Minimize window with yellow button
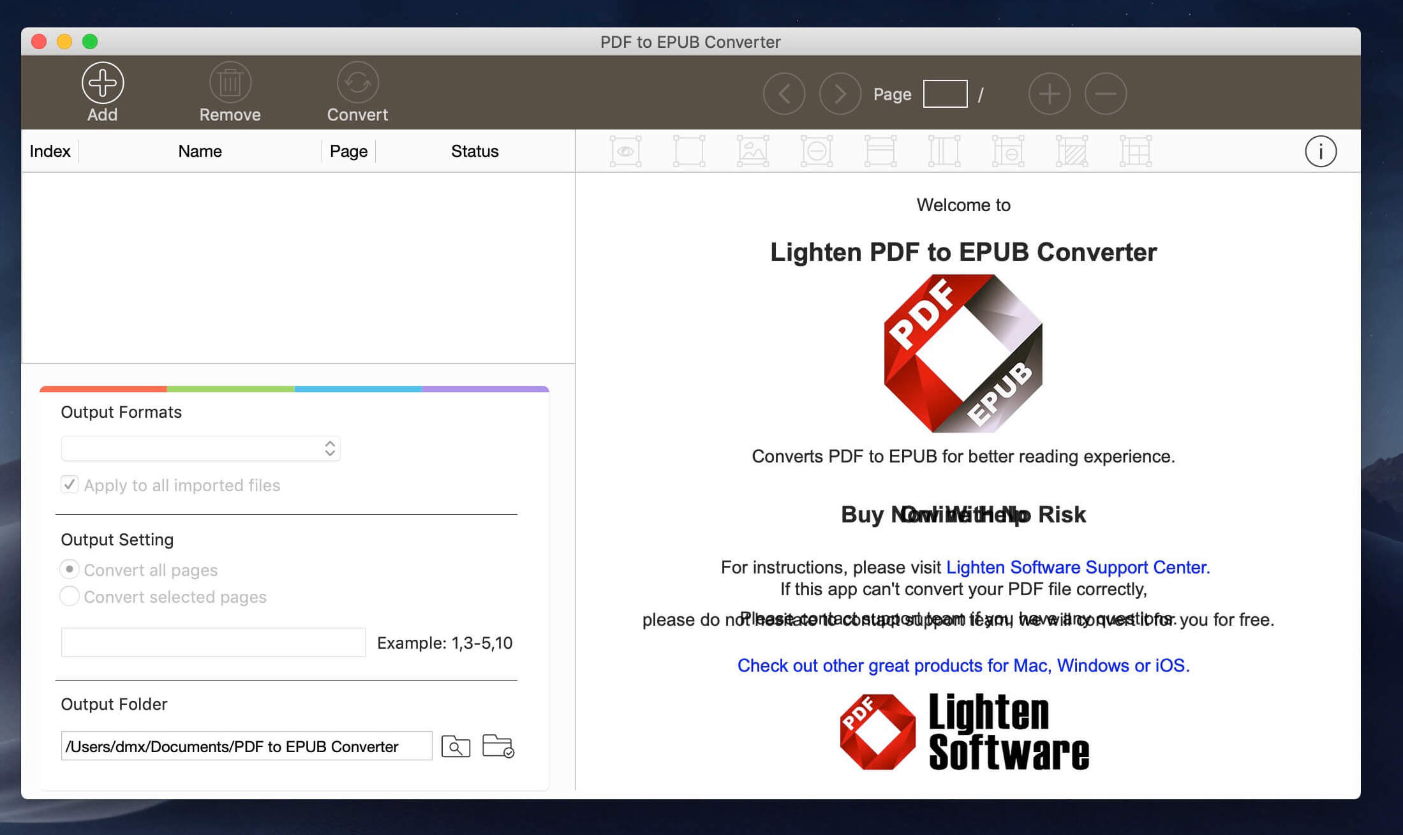Image resolution: width=1403 pixels, height=835 pixels. click(x=64, y=41)
